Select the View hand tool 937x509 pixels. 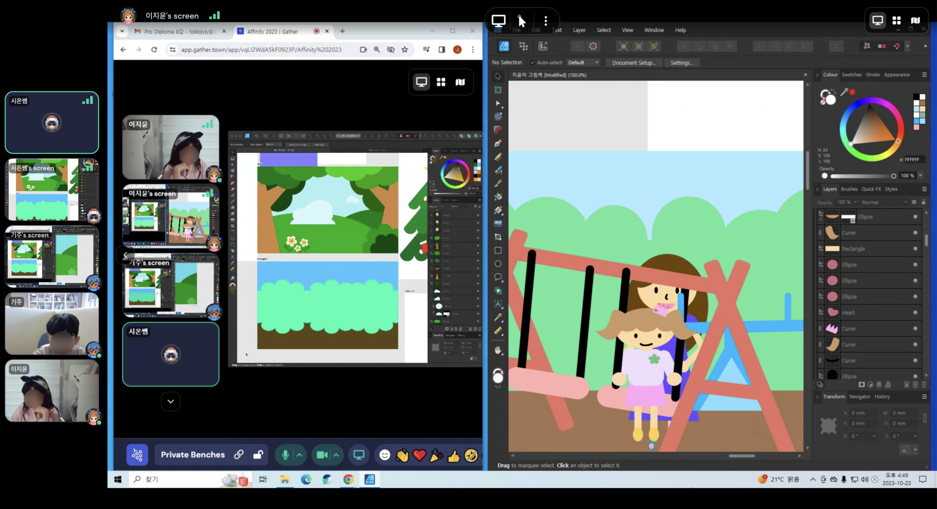498,350
